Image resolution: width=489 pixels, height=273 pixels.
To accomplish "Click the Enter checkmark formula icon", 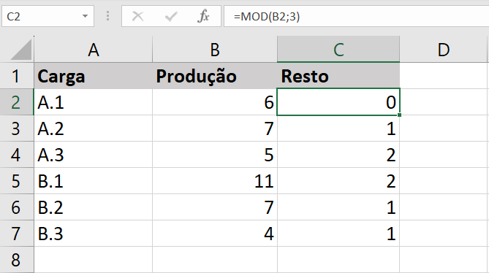I will click(x=171, y=16).
